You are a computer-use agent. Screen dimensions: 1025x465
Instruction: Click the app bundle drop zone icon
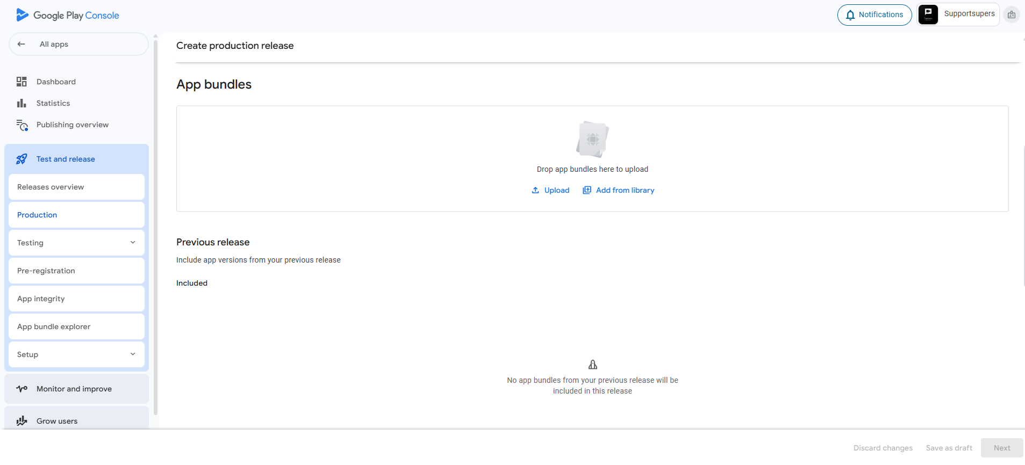coord(592,139)
